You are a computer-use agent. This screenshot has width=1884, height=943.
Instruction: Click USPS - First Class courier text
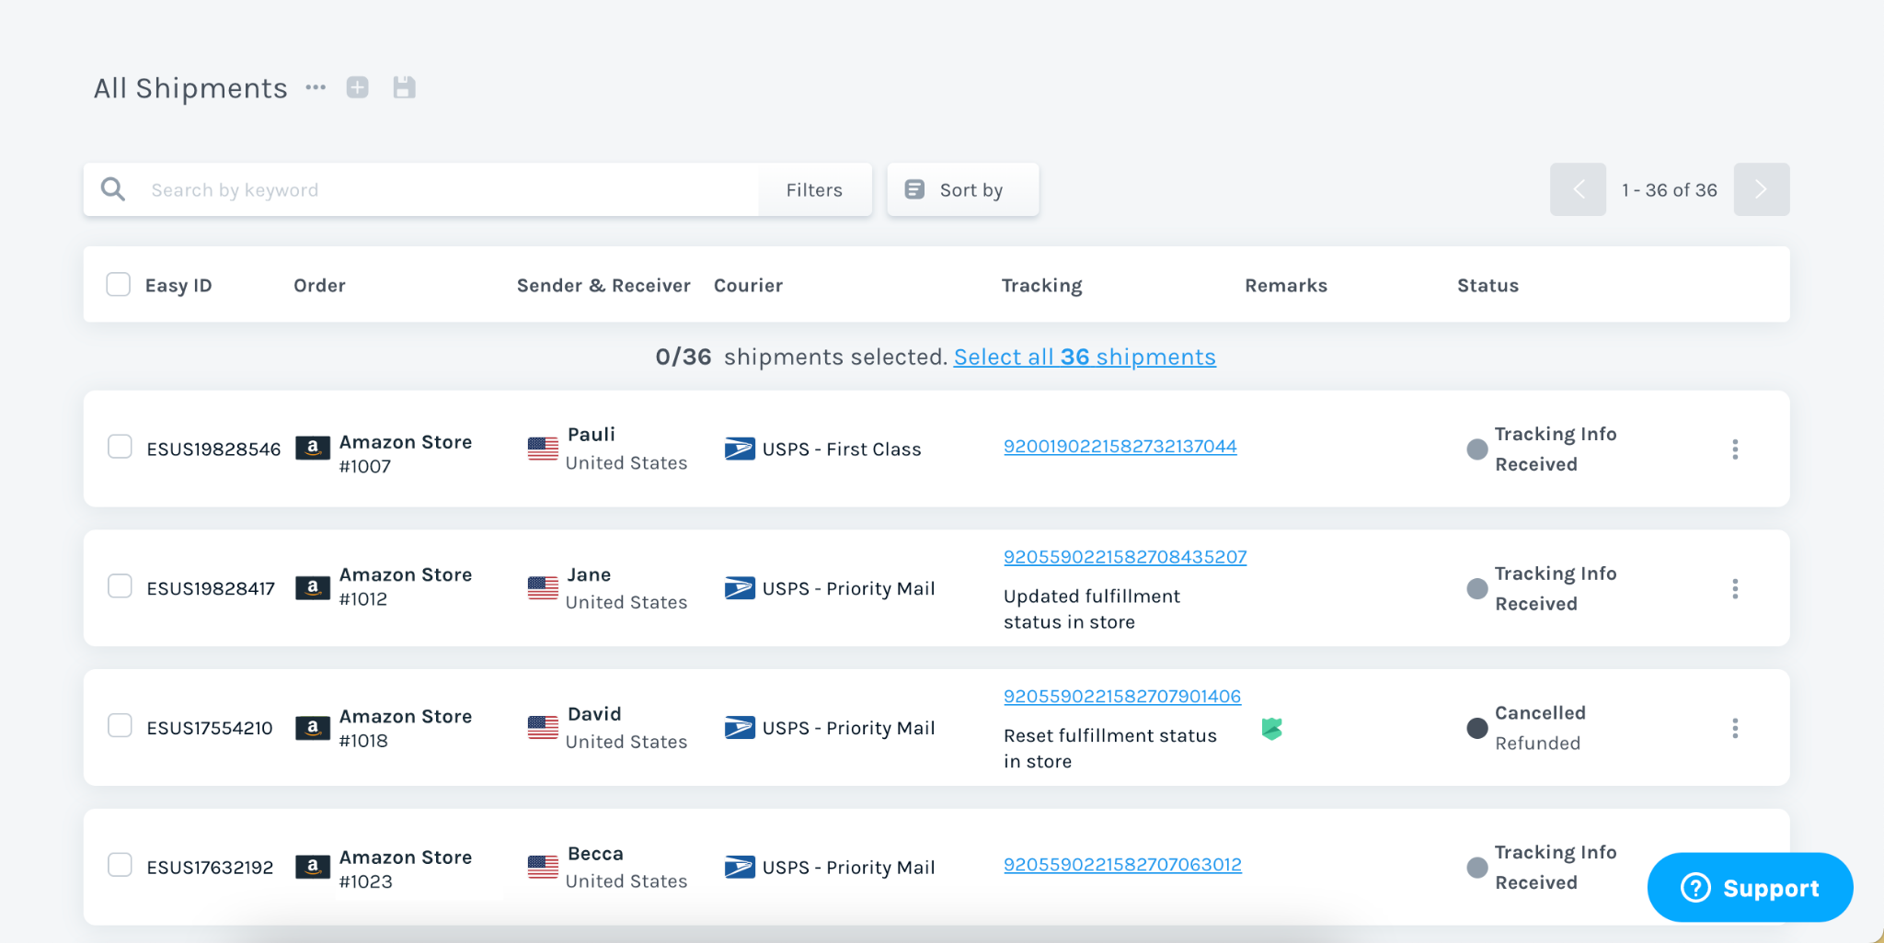coord(842,449)
